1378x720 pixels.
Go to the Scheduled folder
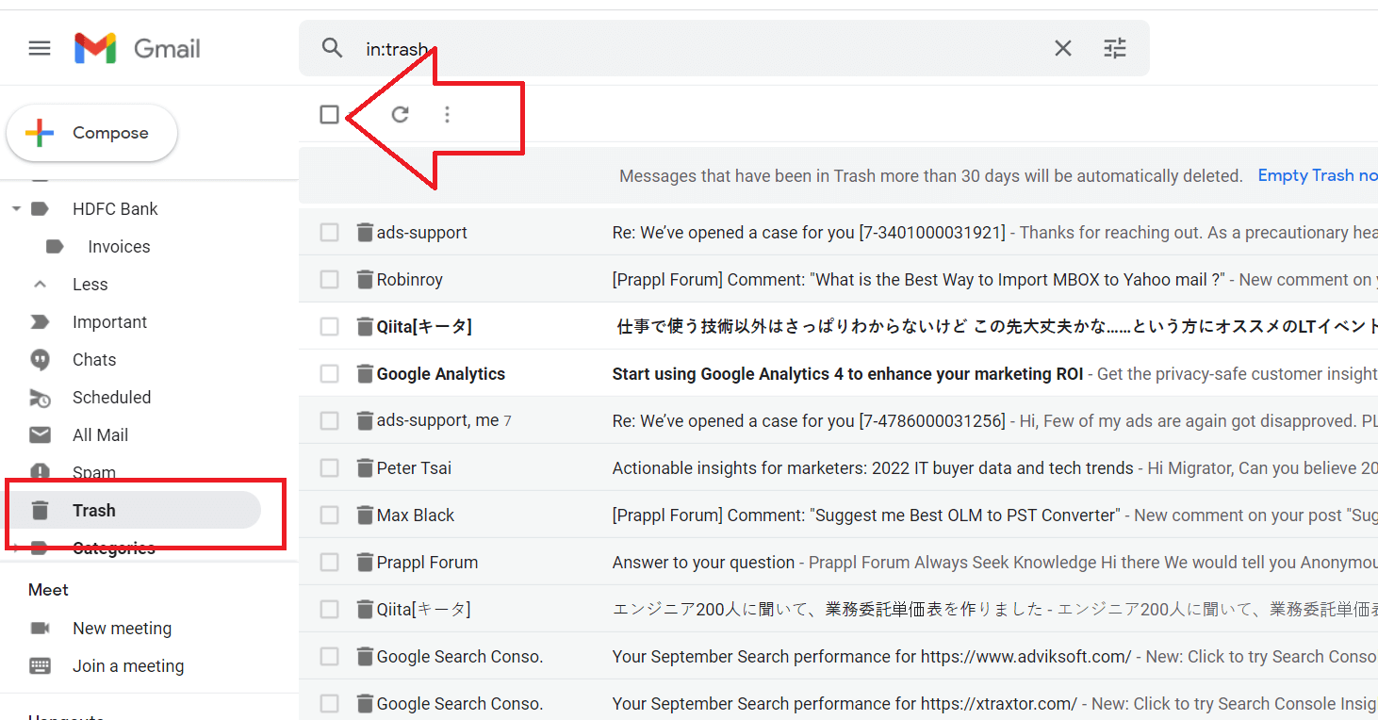[111, 398]
